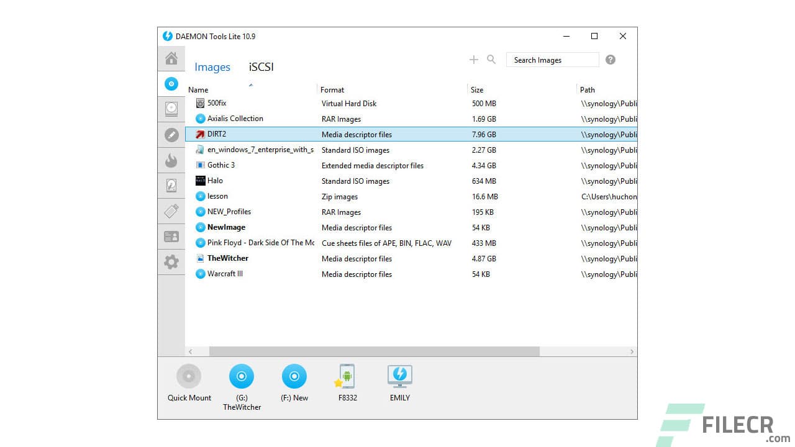Screen dimensions: 795x447
Task: Select the Gothic 3 image row
Action: [x=221, y=165]
